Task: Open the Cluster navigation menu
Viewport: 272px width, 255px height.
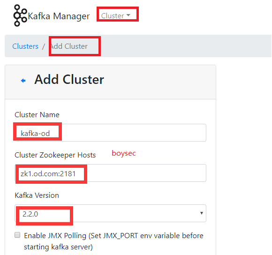Action: coord(115,16)
